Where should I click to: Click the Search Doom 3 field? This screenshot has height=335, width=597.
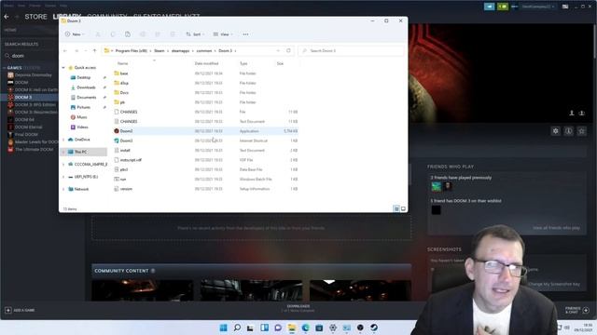[x=351, y=50]
